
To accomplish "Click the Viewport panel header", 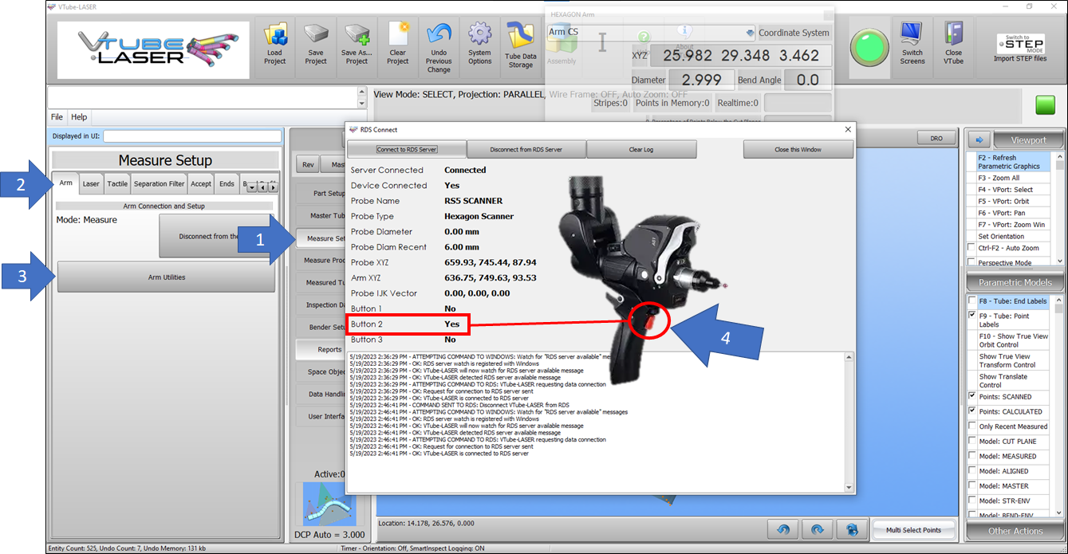I will 1028,139.
